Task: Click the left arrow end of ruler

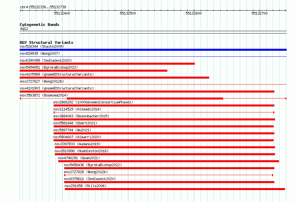Action: click(21, 10)
